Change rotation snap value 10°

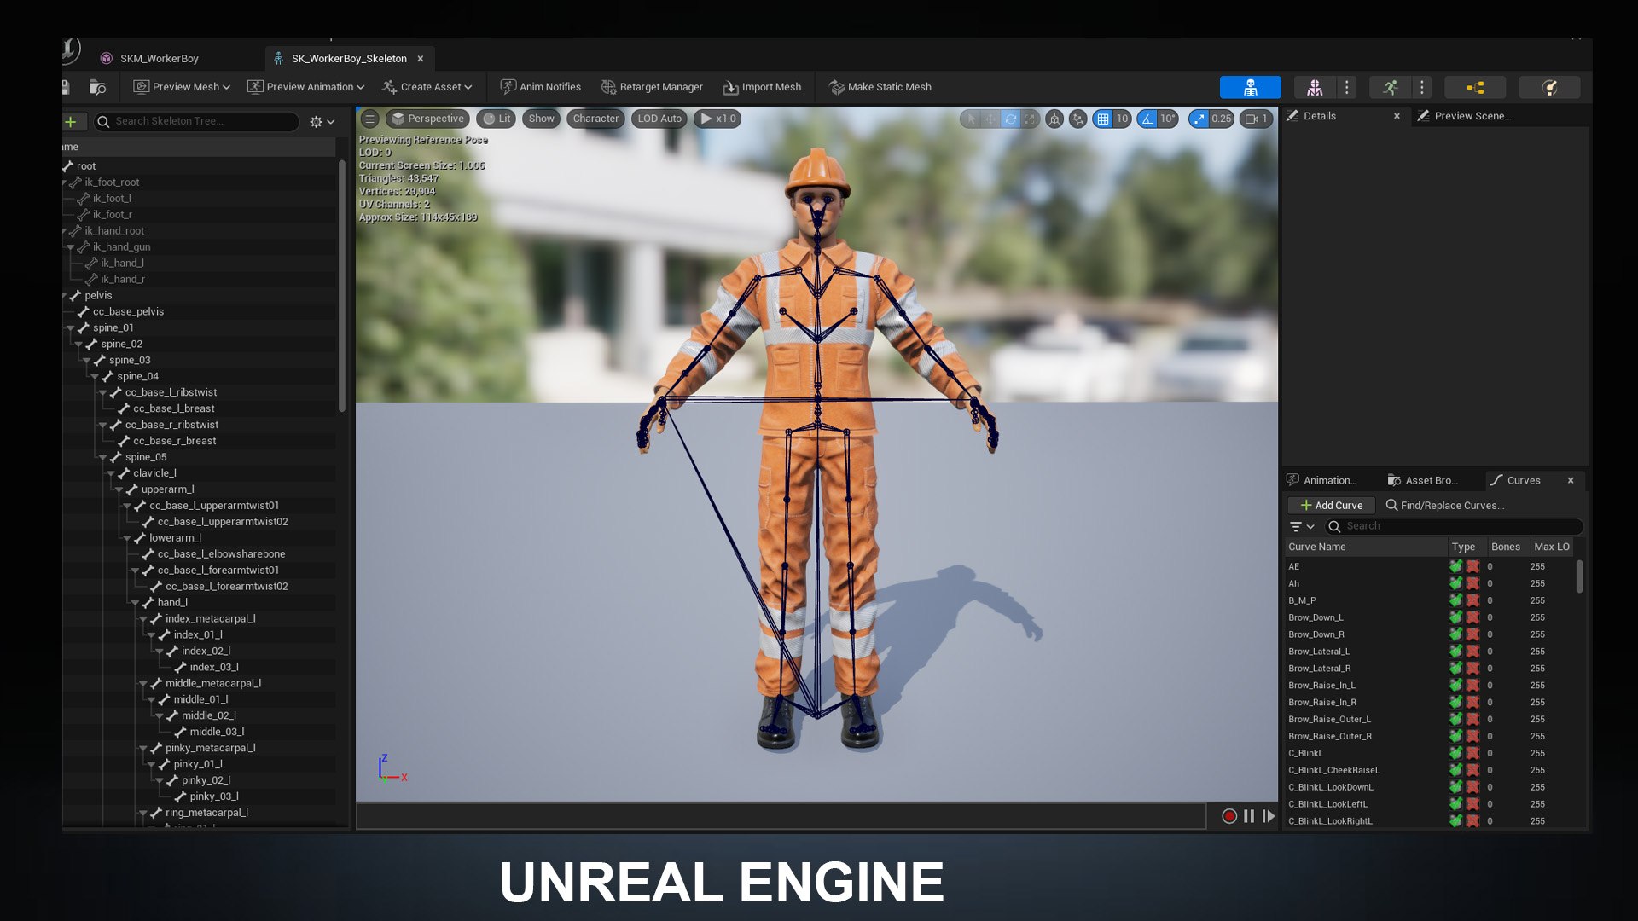point(1168,119)
